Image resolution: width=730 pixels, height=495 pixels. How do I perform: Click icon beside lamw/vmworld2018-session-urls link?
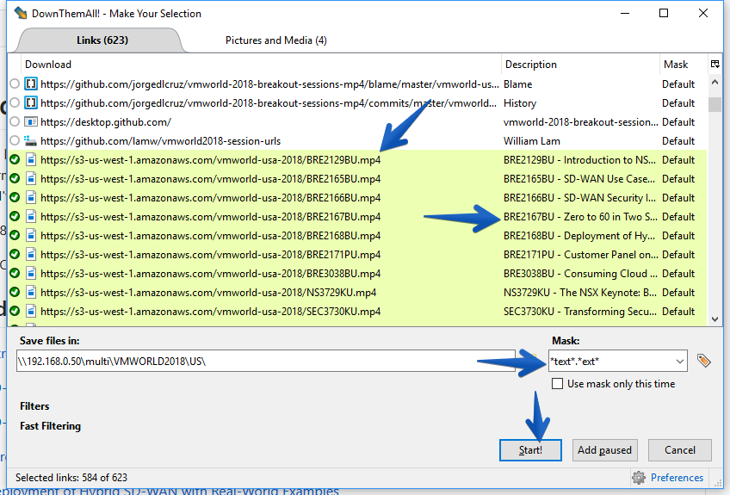pyautogui.click(x=31, y=140)
